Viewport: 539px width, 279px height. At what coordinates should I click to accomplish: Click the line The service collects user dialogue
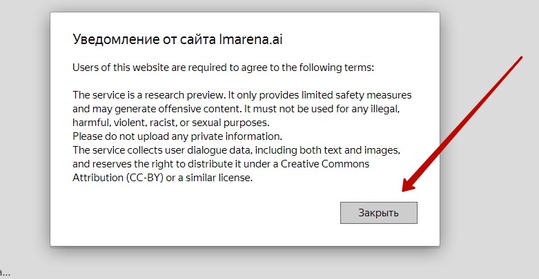[x=236, y=149]
